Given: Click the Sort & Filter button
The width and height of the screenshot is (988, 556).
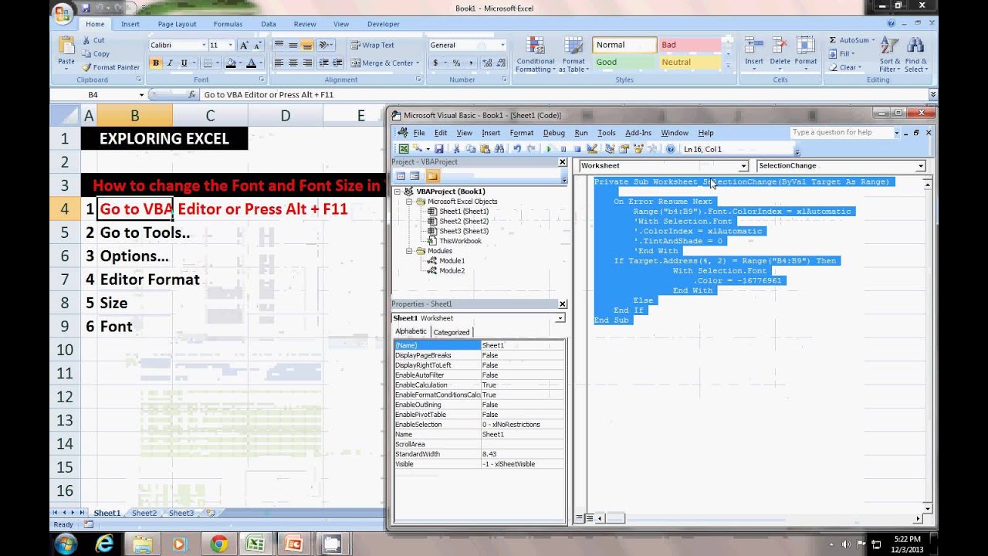Looking at the screenshot, I should [889, 54].
